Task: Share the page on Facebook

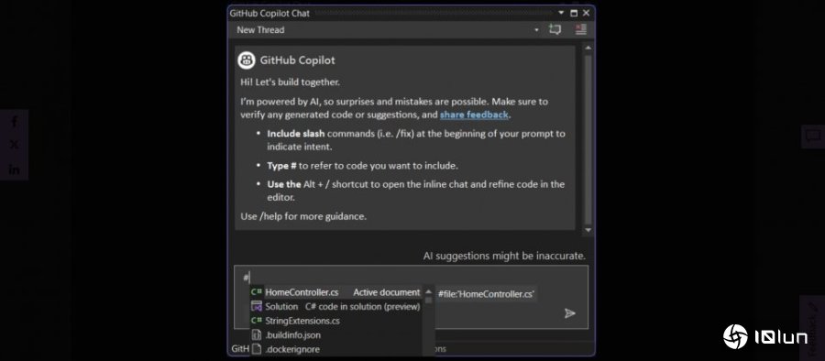Action: pyautogui.click(x=14, y=122)
